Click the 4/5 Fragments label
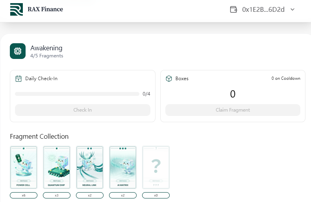The width and height of the screenshot is (311, 202). point(46,56)
